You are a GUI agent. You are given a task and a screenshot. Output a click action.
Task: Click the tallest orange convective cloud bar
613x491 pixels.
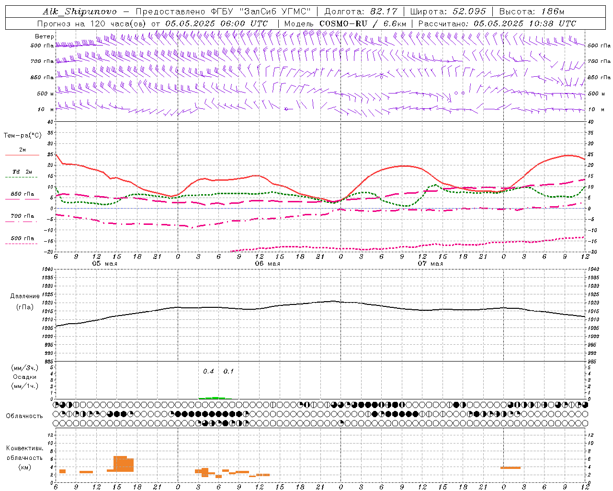tap(120, 464)
